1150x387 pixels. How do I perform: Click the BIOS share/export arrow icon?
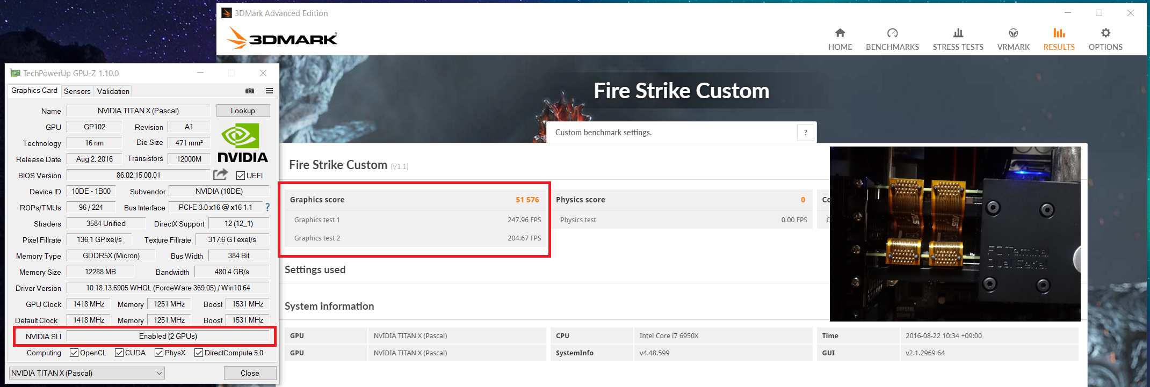click(220, 174)
